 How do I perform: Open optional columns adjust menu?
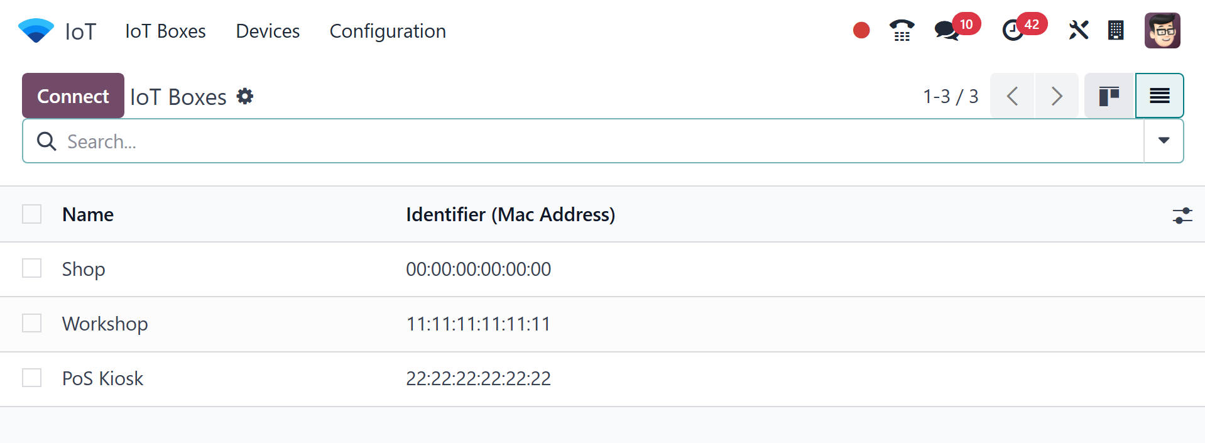pyautogui.click(x=1182, y=216)
